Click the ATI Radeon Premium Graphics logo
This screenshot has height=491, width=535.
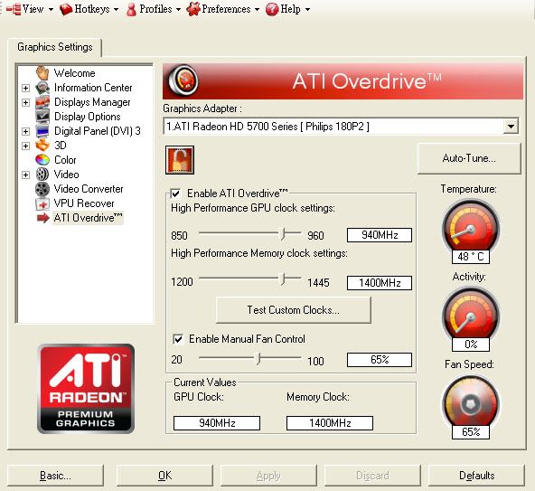[86, 389]
